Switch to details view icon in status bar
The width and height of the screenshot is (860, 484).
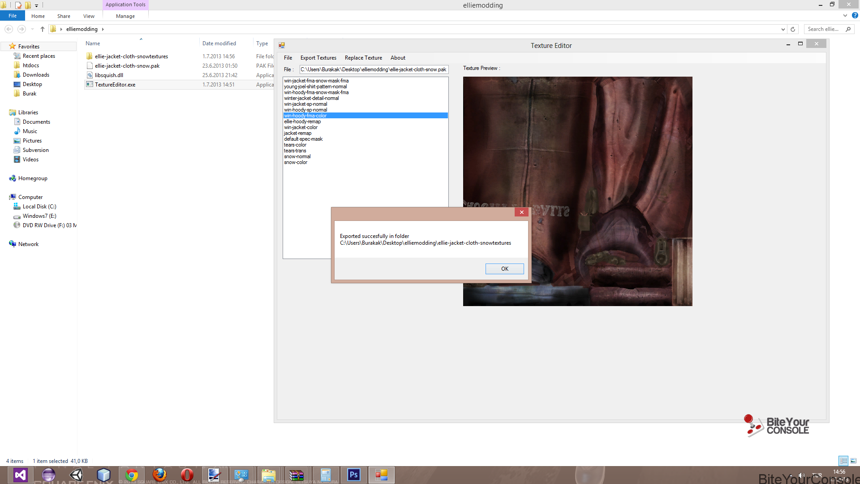[x=843, y=461]
